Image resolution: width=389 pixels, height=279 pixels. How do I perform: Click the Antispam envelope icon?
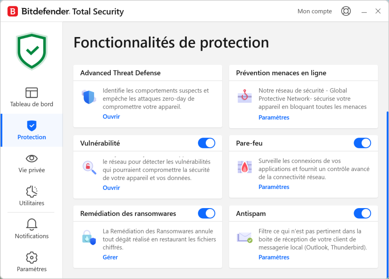(x=245, y=237)
